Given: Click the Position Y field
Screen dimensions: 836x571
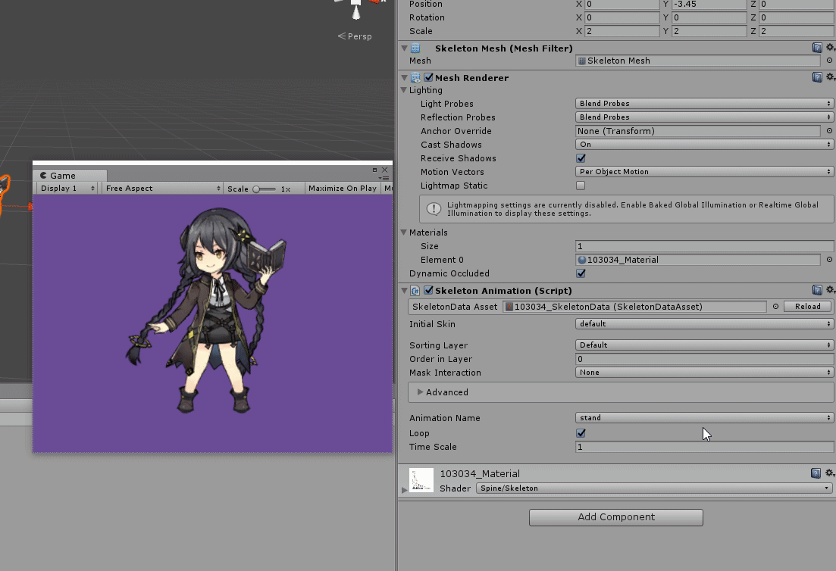Looking at the screenshot, I should point(709,5).
